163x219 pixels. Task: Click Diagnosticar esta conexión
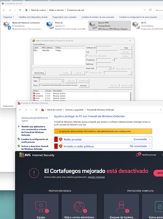[x=64, y=17]
